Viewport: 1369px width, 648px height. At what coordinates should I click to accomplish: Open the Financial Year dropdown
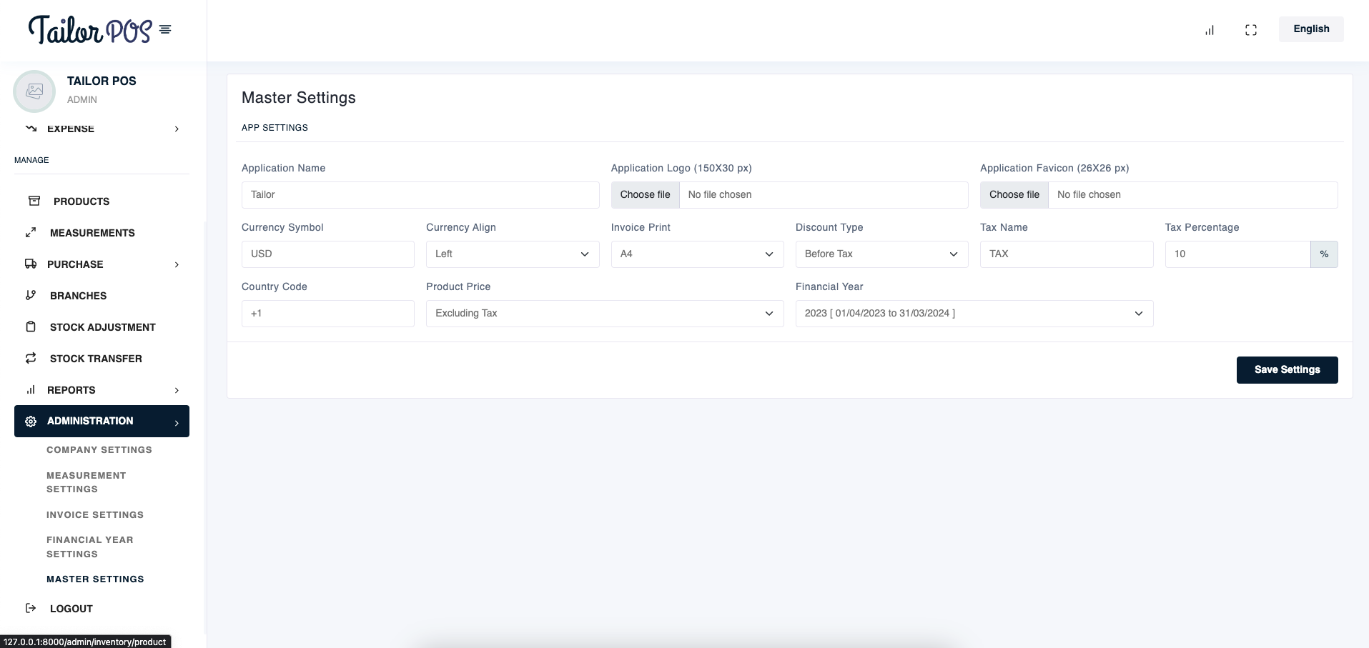pyautogui.click(x=974, y=314)
